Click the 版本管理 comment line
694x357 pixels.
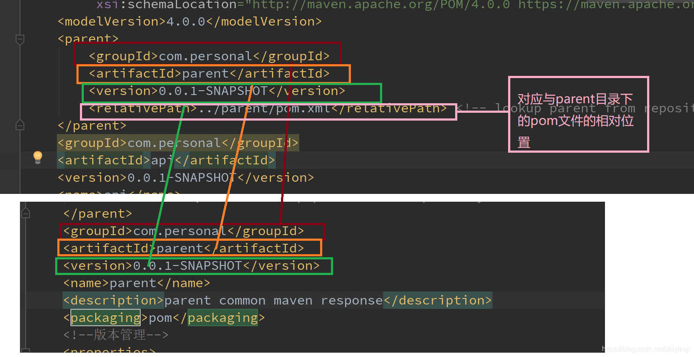[116, 335]
